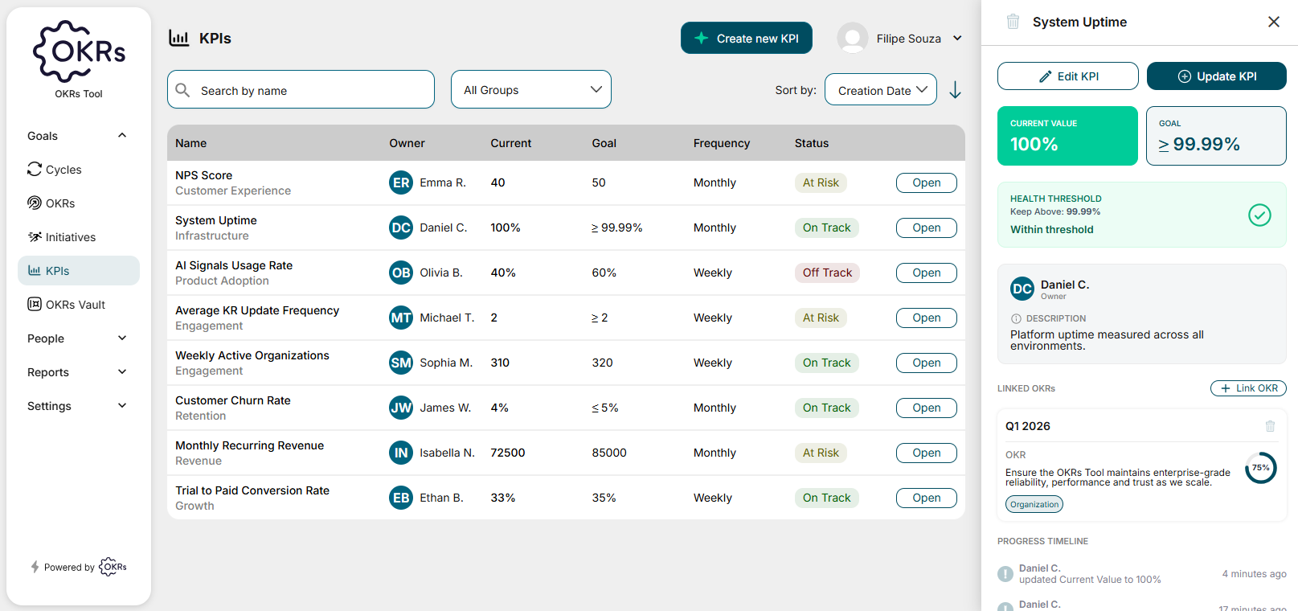Click Sophia M. avatar SM
1298x611 pixels.
[x=401, y=363]
